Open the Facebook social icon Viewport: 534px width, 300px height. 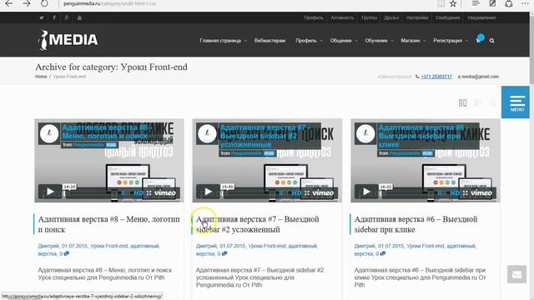[x=54, y=17]
